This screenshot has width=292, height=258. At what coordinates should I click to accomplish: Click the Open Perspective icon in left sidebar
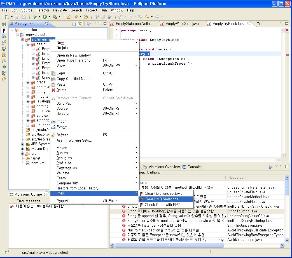coord(4,24)
